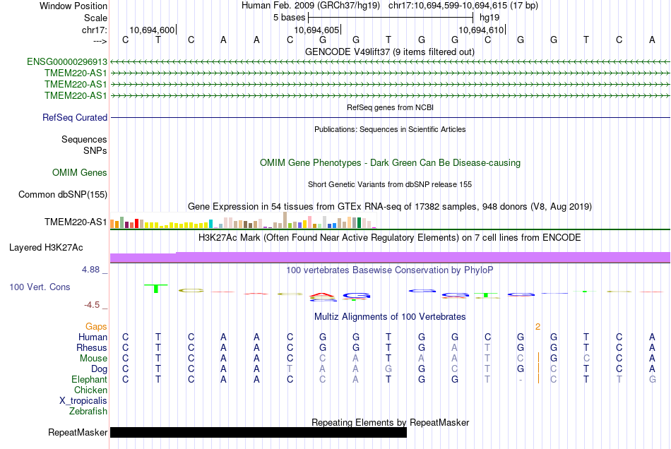Select the Scale track label
The width and height of the screenshot is (671, 449).
pyautogui.click(x=95, y=18)
